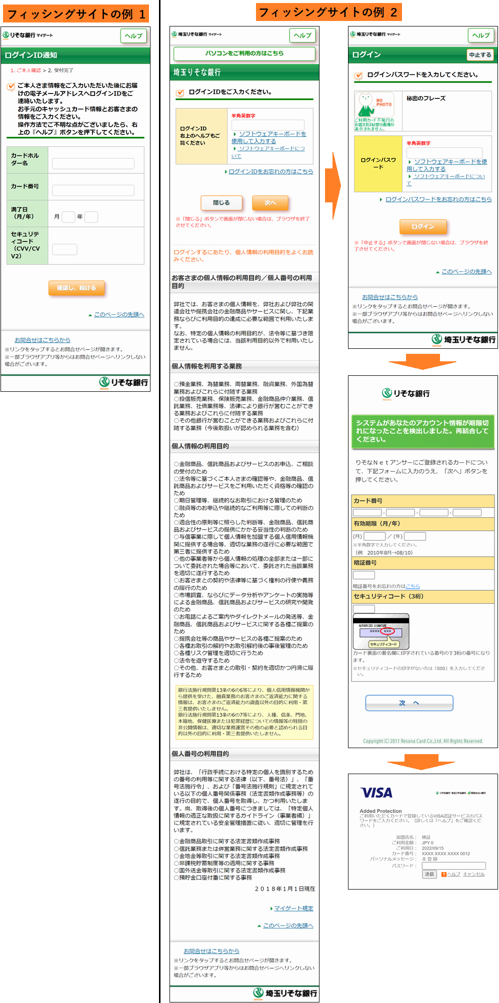Viewport: 499px width, 1003px height.
Task: Click the 送信 button on the VISA page
Action: 429,874
